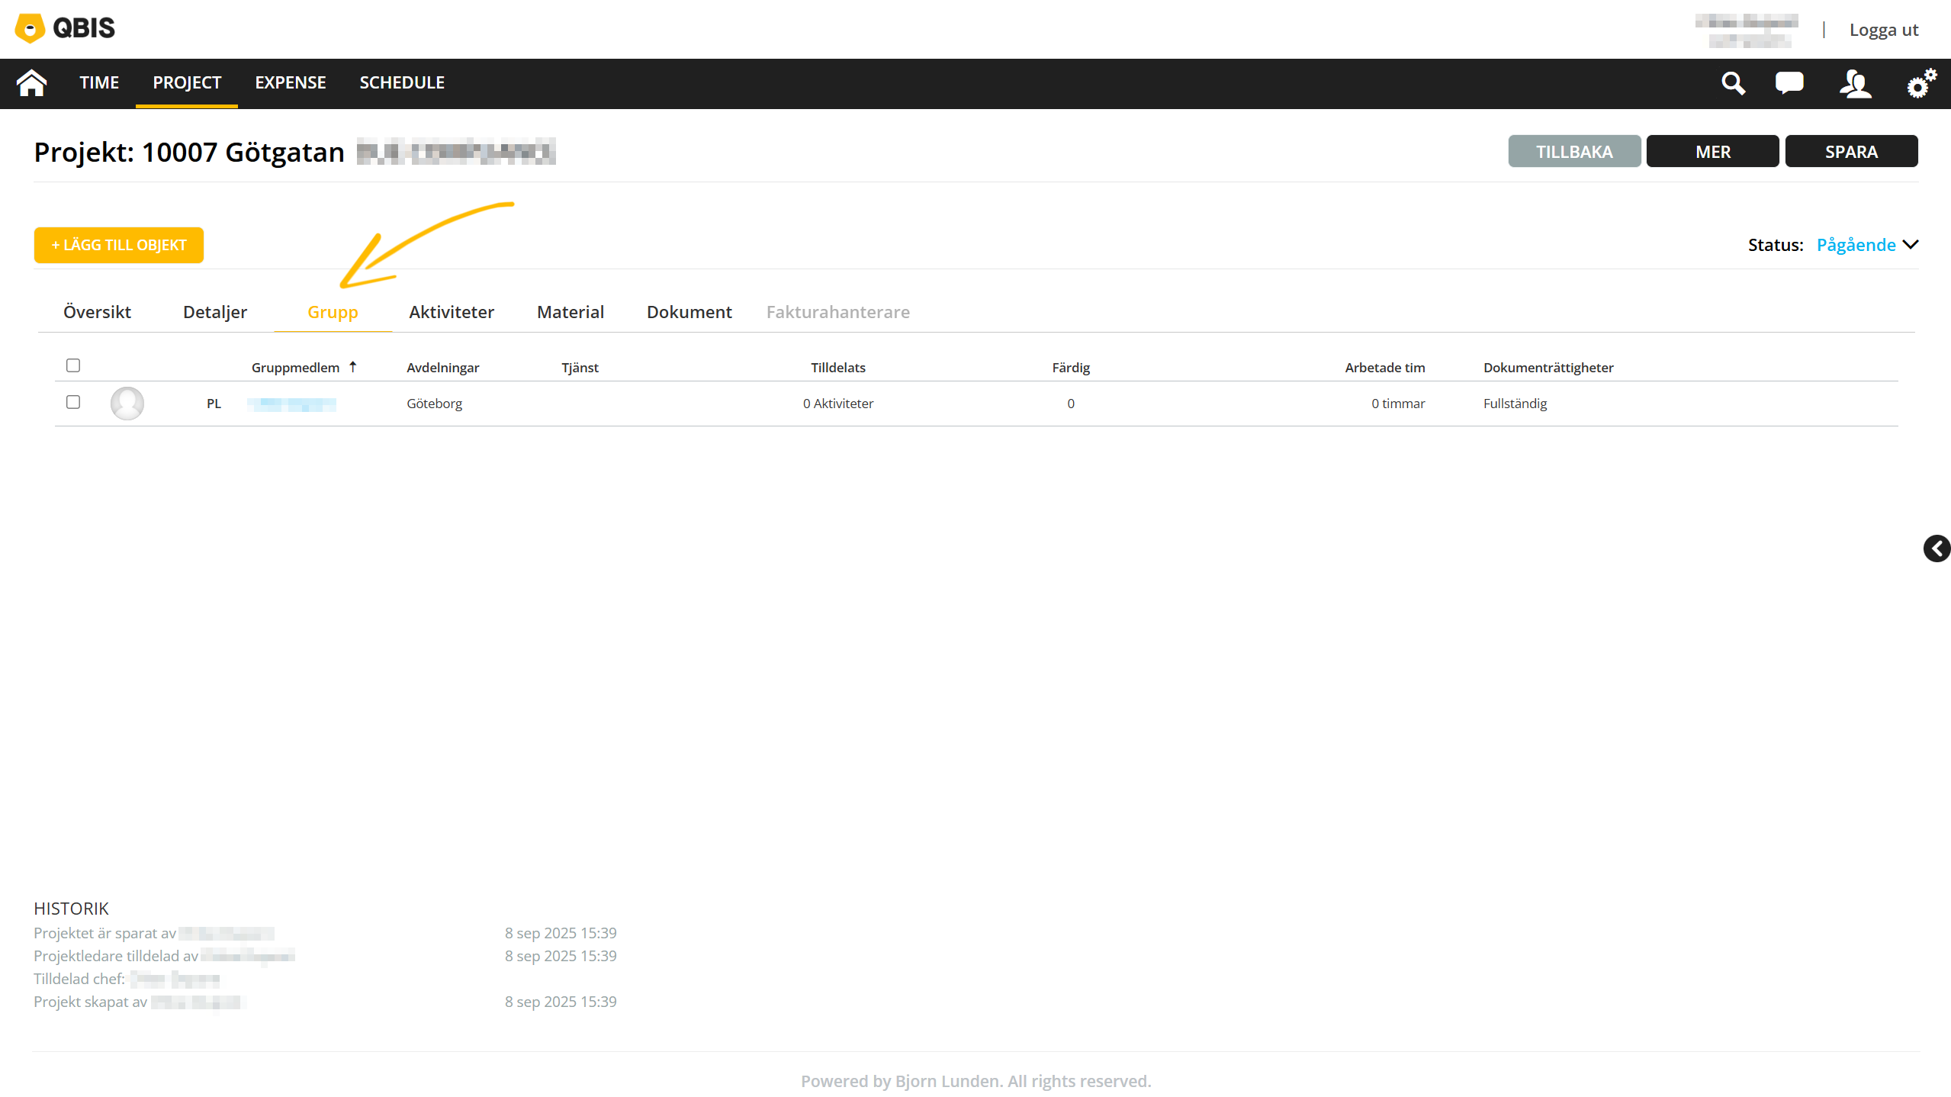Open the search magnifier icon
The width and height of the screenshot is (1951, 1097).
tap(1733, 83)
